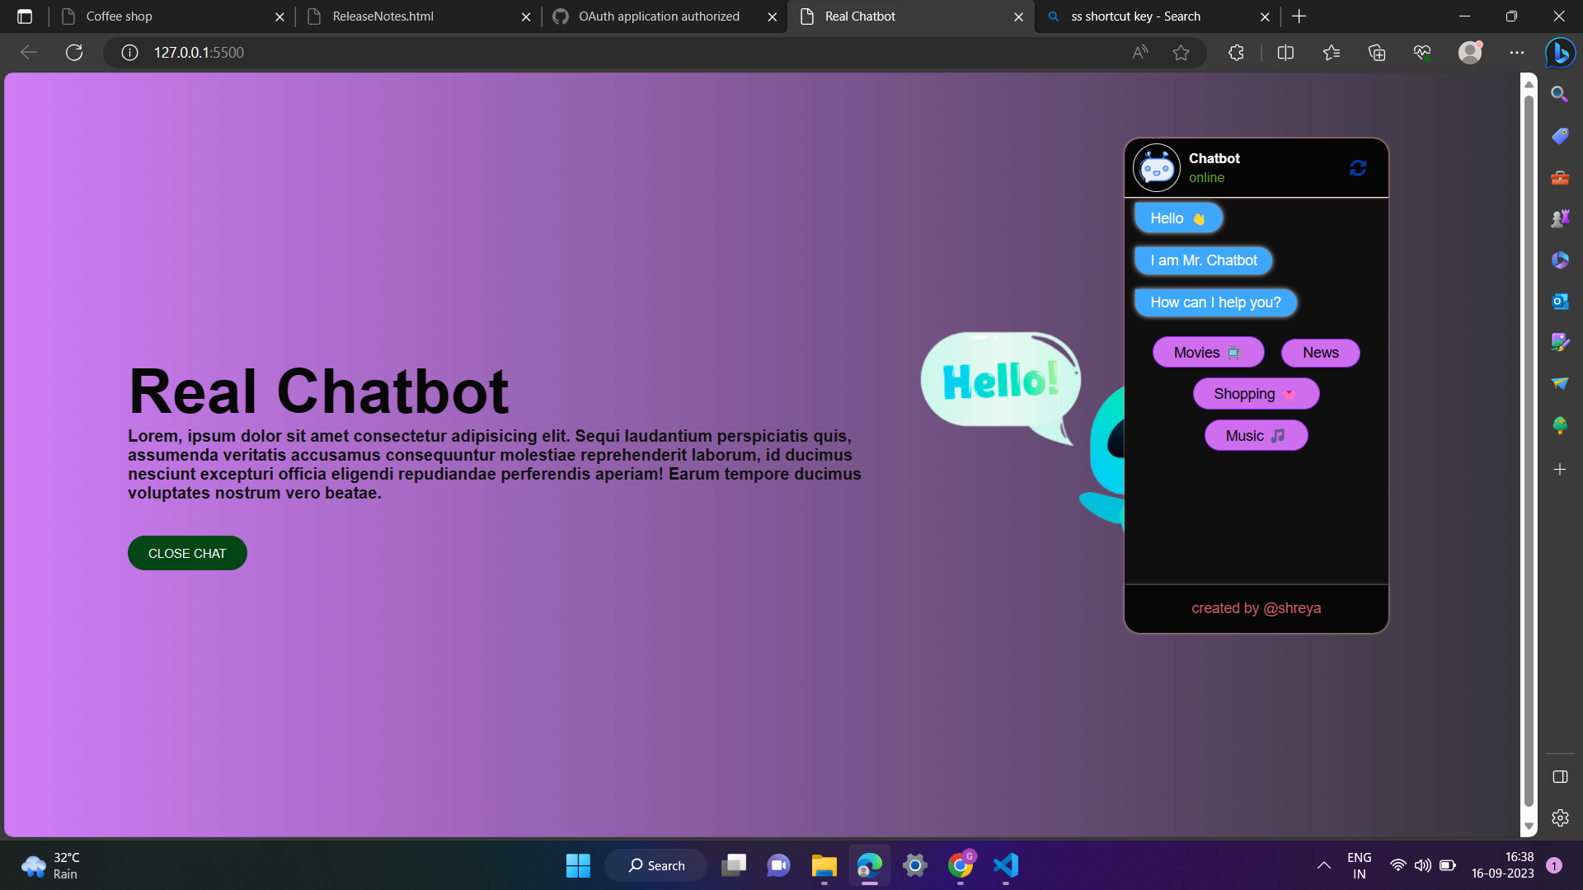Refresh the chatbot conversation
Image resolution: width=1583 pixels, height=890 pixels.
[1358, 168]
